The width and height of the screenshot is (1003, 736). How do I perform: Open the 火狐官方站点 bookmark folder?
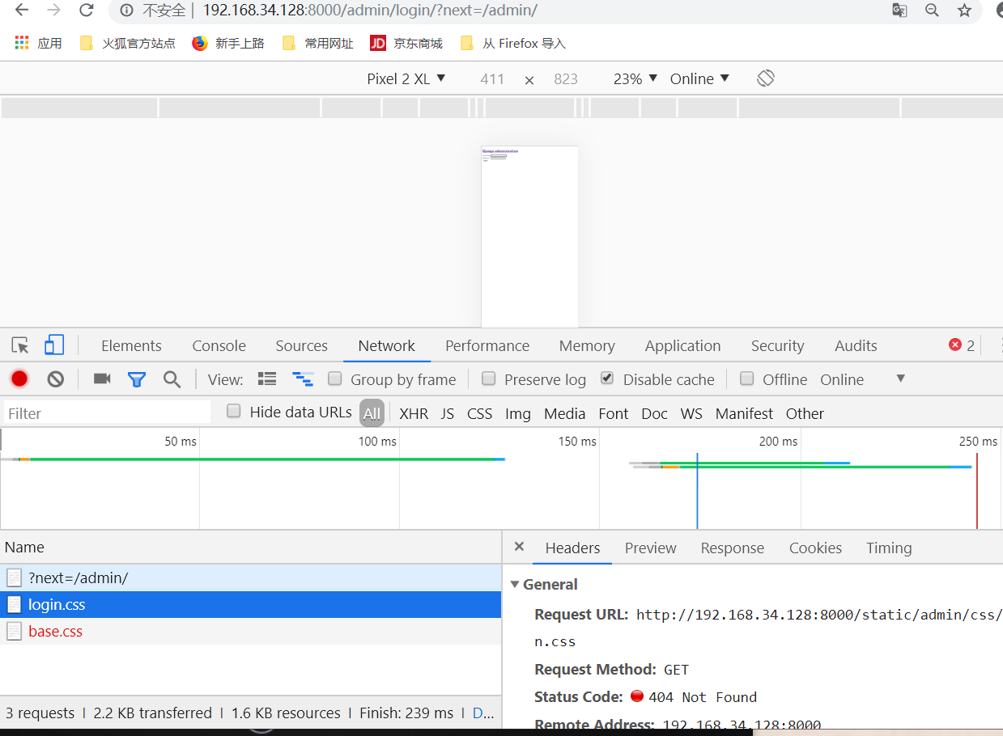pos(128,44)
